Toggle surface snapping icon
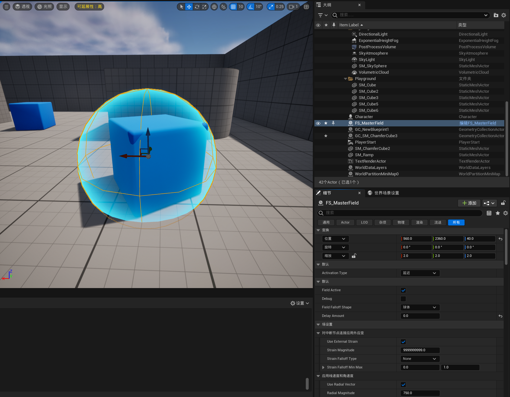The image size is (510, 397). [x=224, y=7]
